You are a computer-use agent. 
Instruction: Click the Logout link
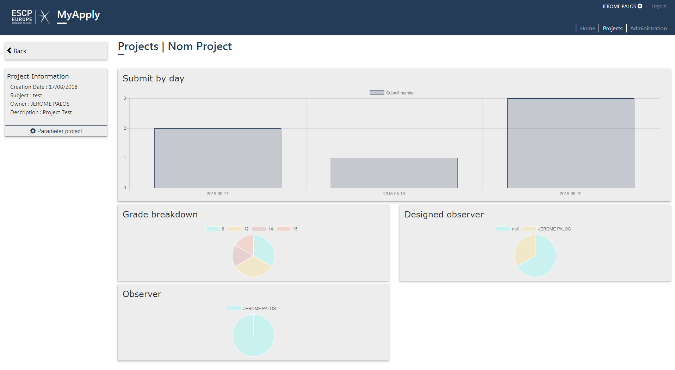click(659, 6)
